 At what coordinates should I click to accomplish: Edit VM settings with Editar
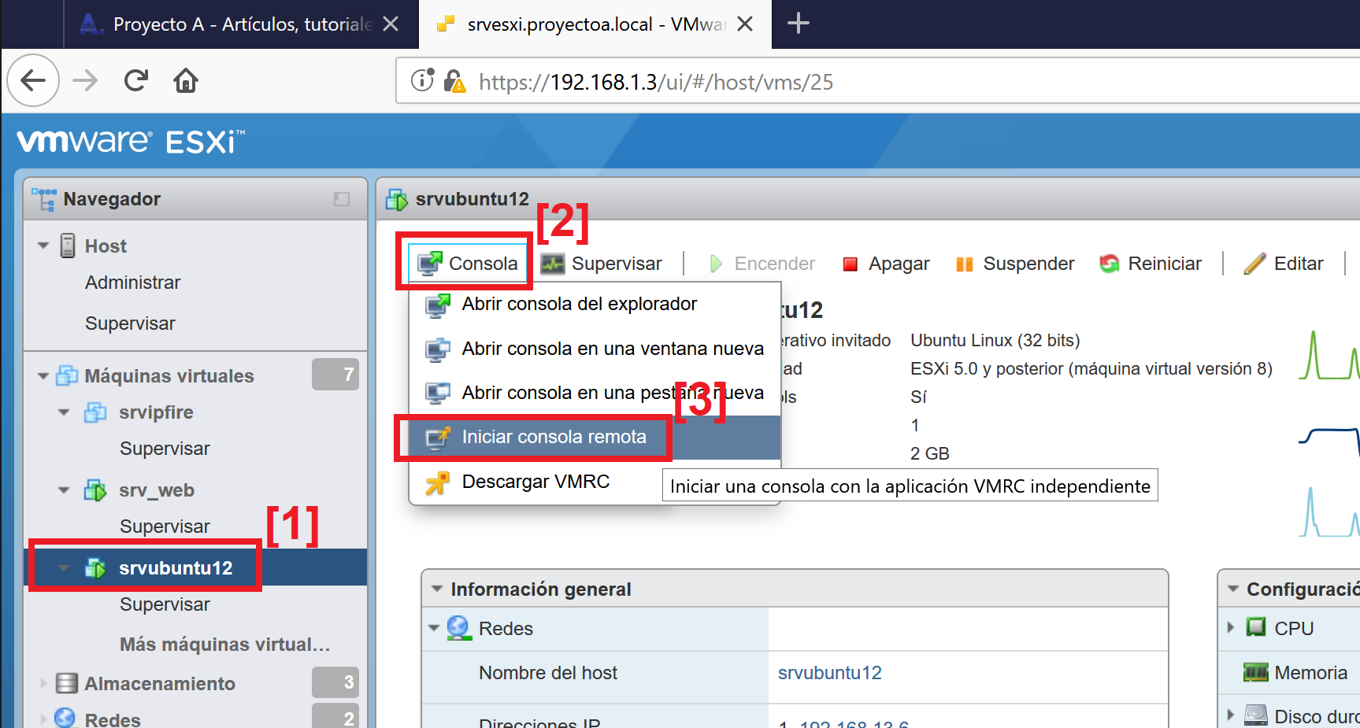coord(1284,264)
